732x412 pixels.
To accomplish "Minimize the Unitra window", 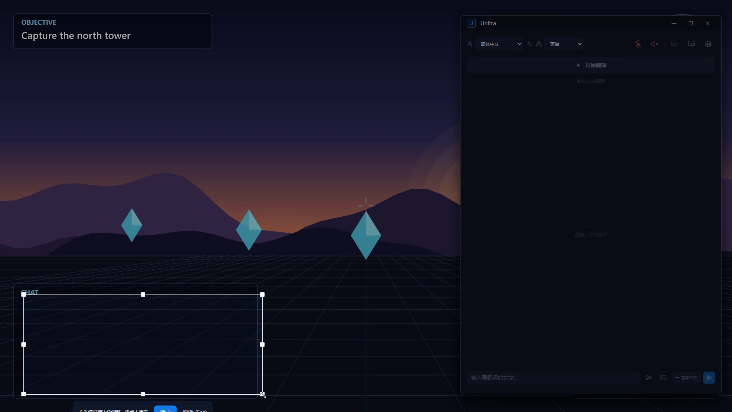I will (674, 23).
